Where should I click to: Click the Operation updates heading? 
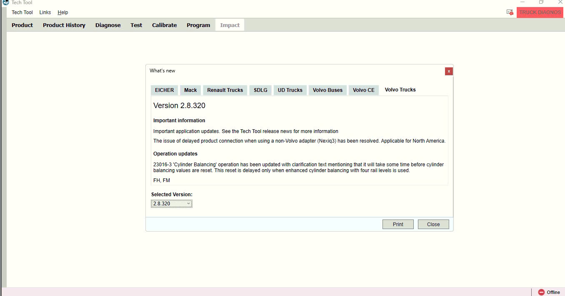[x=175, y=154]
